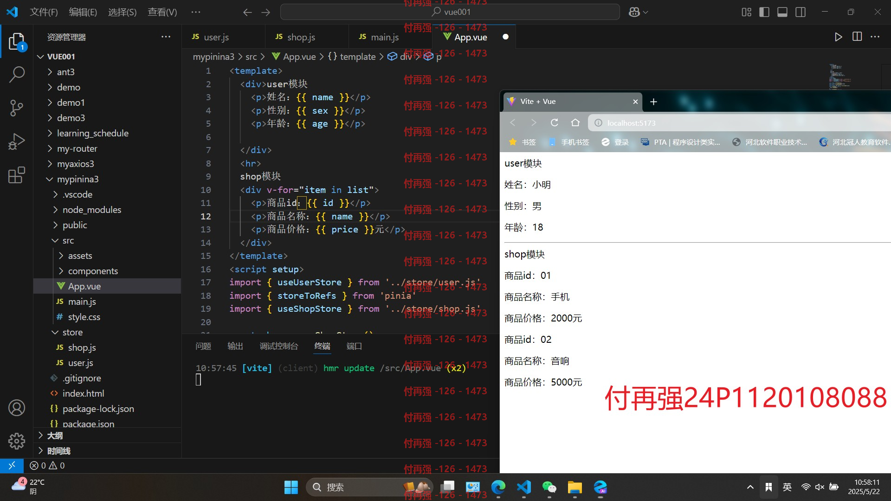The image size is (891, 501).
Task: Open Source Control view
Action: pos(17,108)
